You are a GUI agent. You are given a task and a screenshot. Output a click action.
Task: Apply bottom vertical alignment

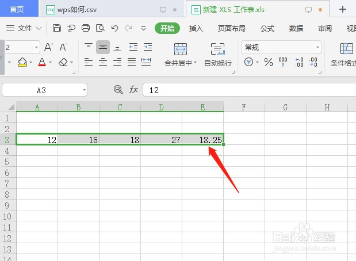(x=117, y=47)
